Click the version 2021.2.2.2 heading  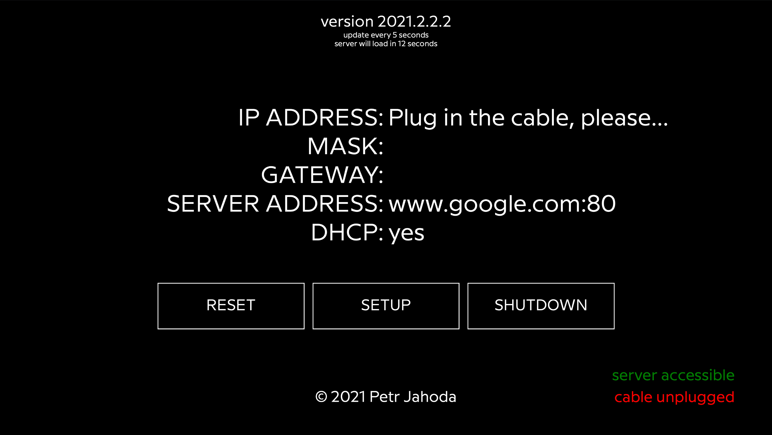[x=386, y=21]
